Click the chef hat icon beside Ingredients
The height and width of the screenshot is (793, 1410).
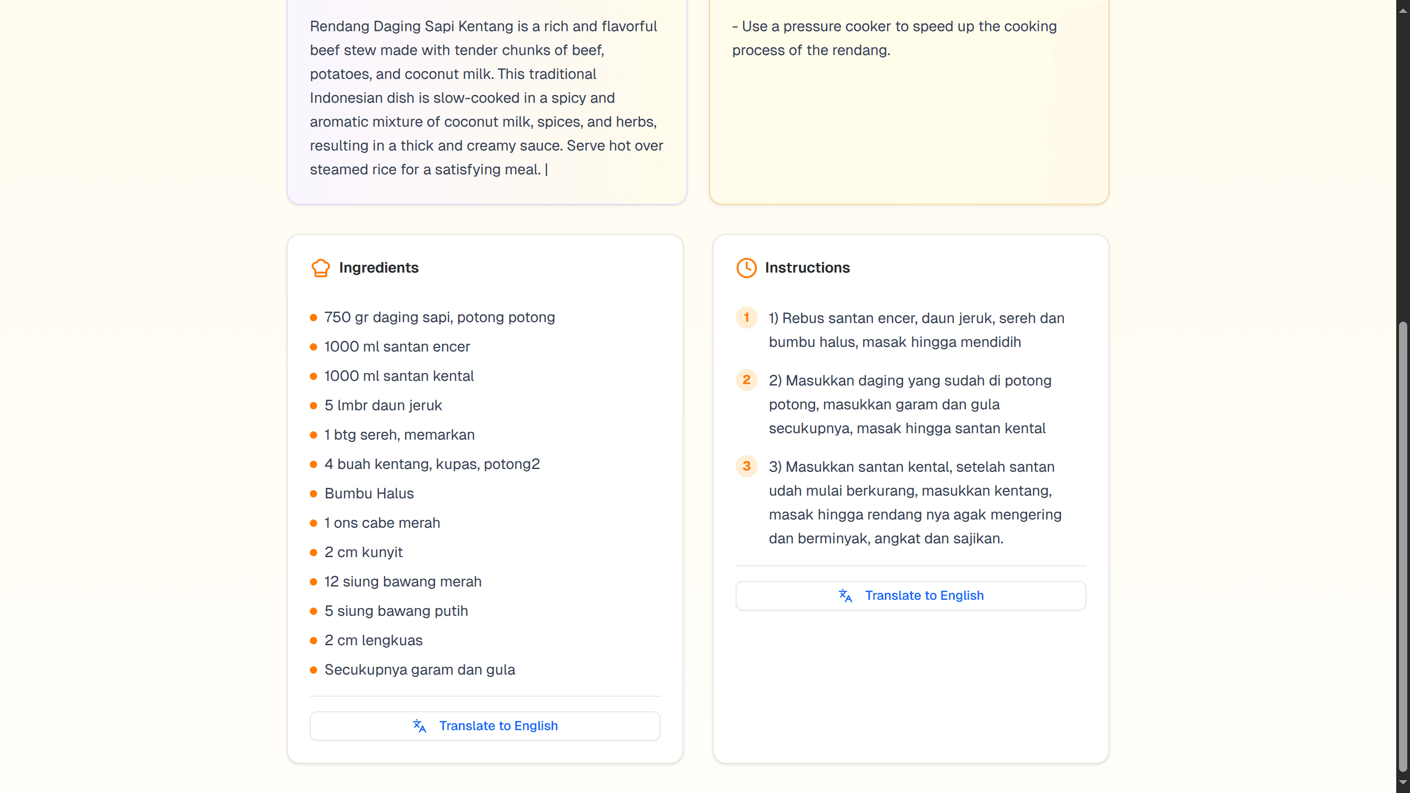[321, 268]
